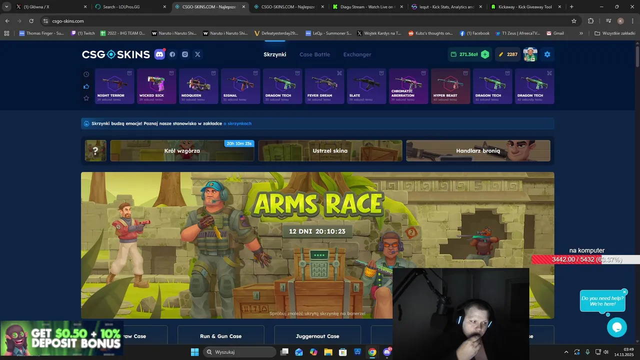Open the 'Neoqueen' drop card

coord(198,86)
